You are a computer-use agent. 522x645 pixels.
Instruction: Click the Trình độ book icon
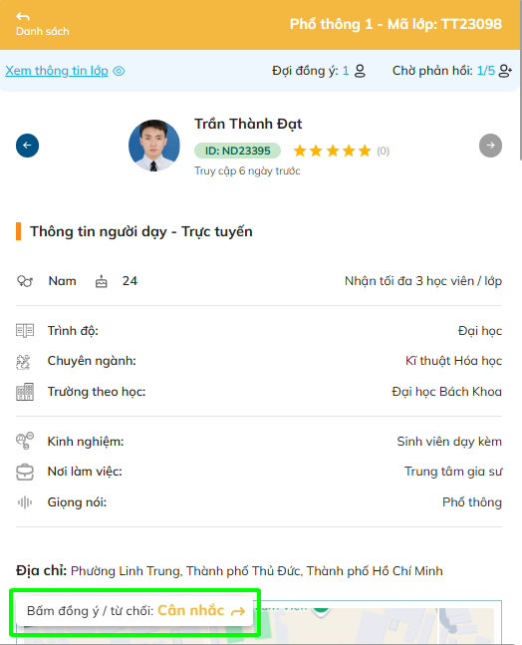pyautogui.click(x=25, y=331)
